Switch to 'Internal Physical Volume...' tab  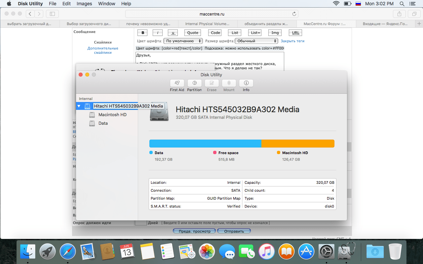(208, 24)
